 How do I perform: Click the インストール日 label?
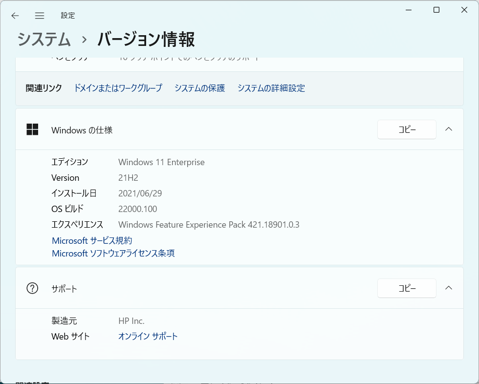click(74, 193)
